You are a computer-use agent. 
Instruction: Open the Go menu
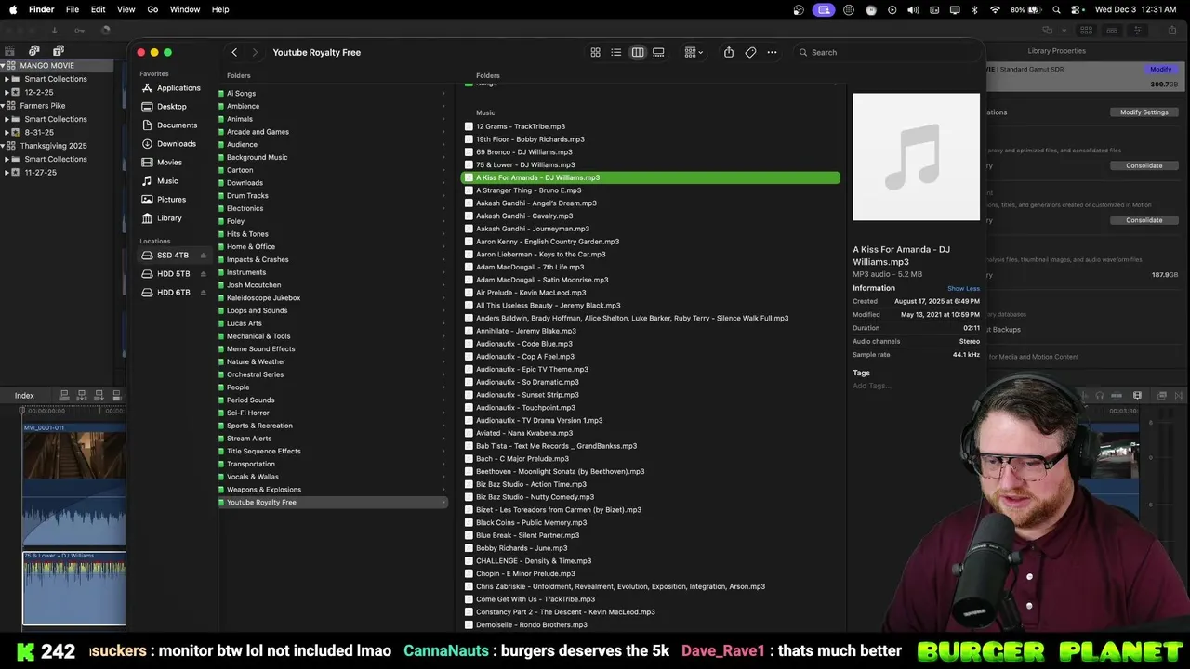coord(152,9)
